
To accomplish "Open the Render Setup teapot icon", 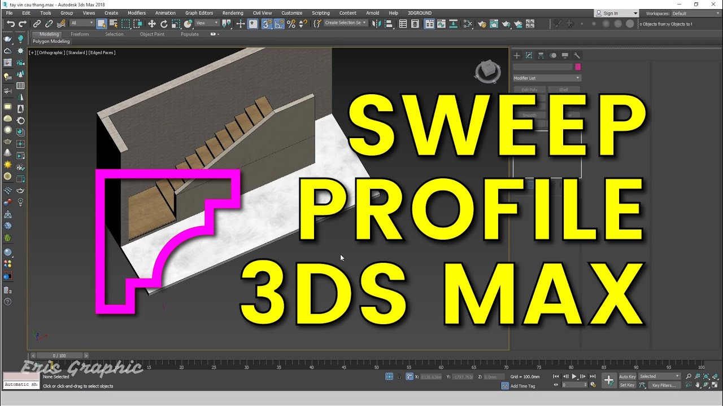I will [482, 24].
